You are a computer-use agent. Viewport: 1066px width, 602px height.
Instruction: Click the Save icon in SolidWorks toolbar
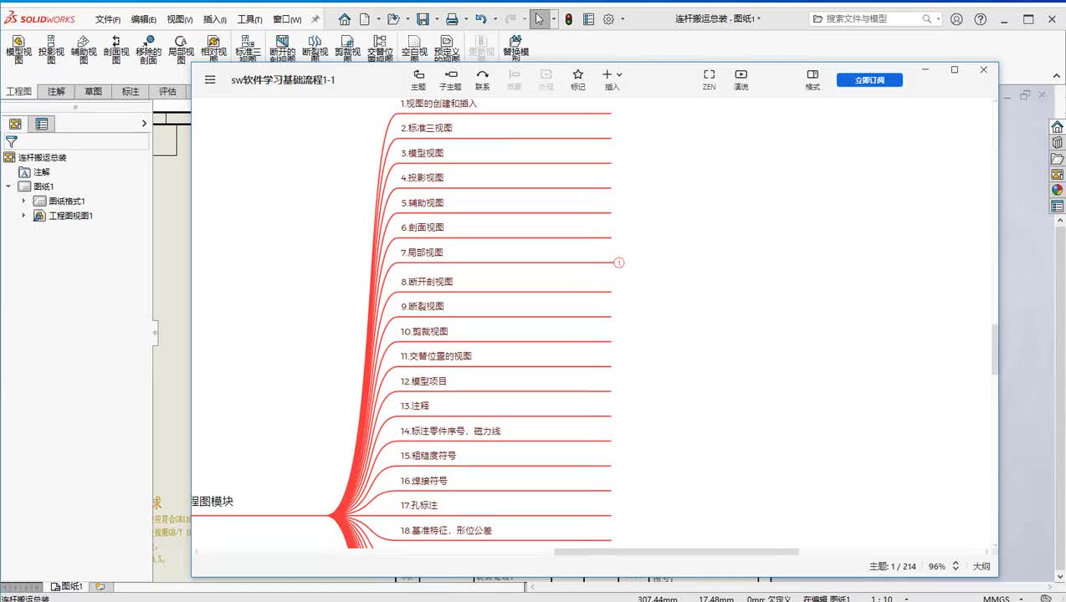[x=423, y=18]
